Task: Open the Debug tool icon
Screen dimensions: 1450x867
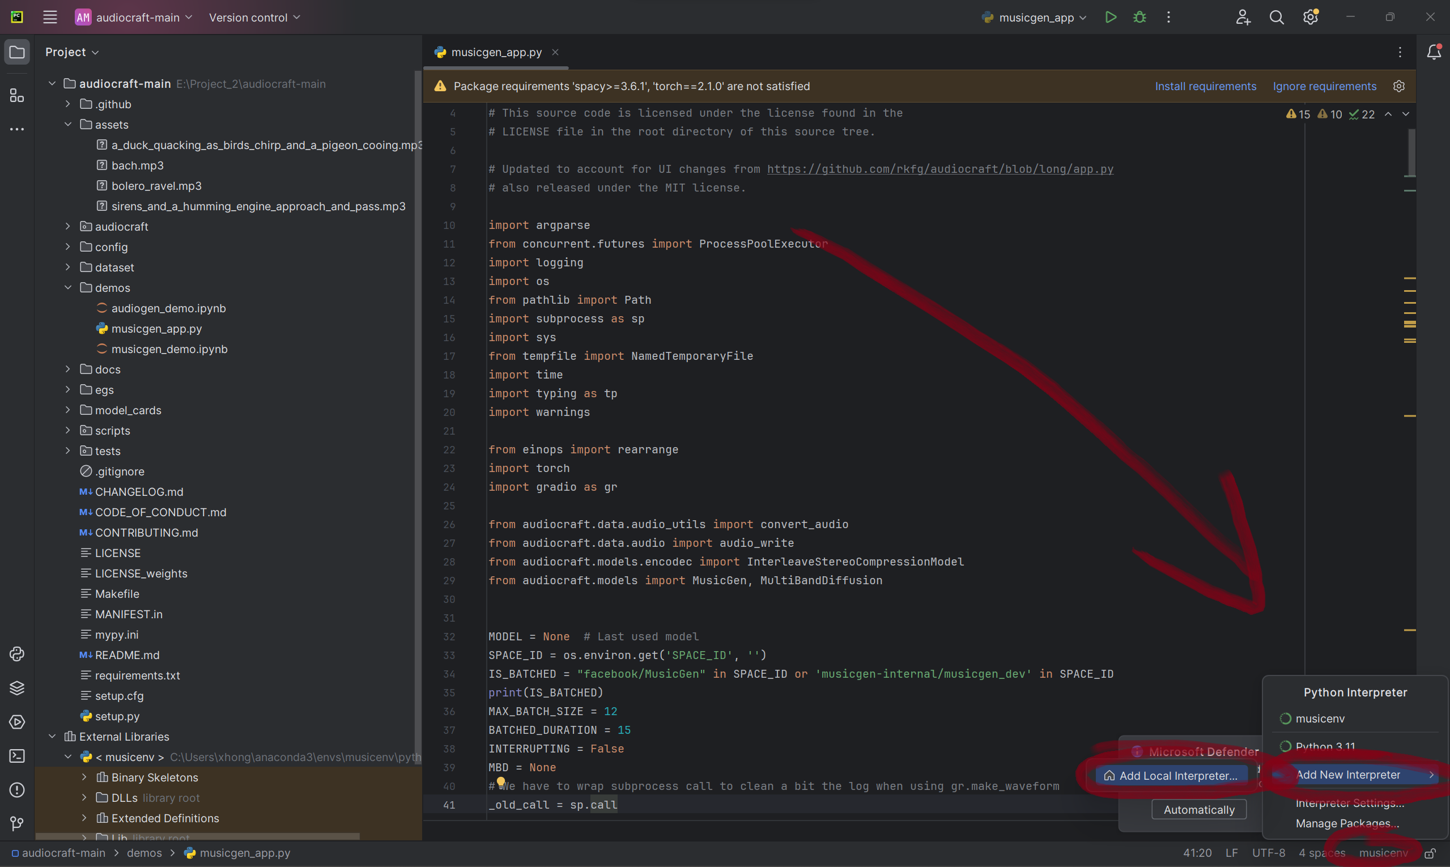Action: [1138, 18]
